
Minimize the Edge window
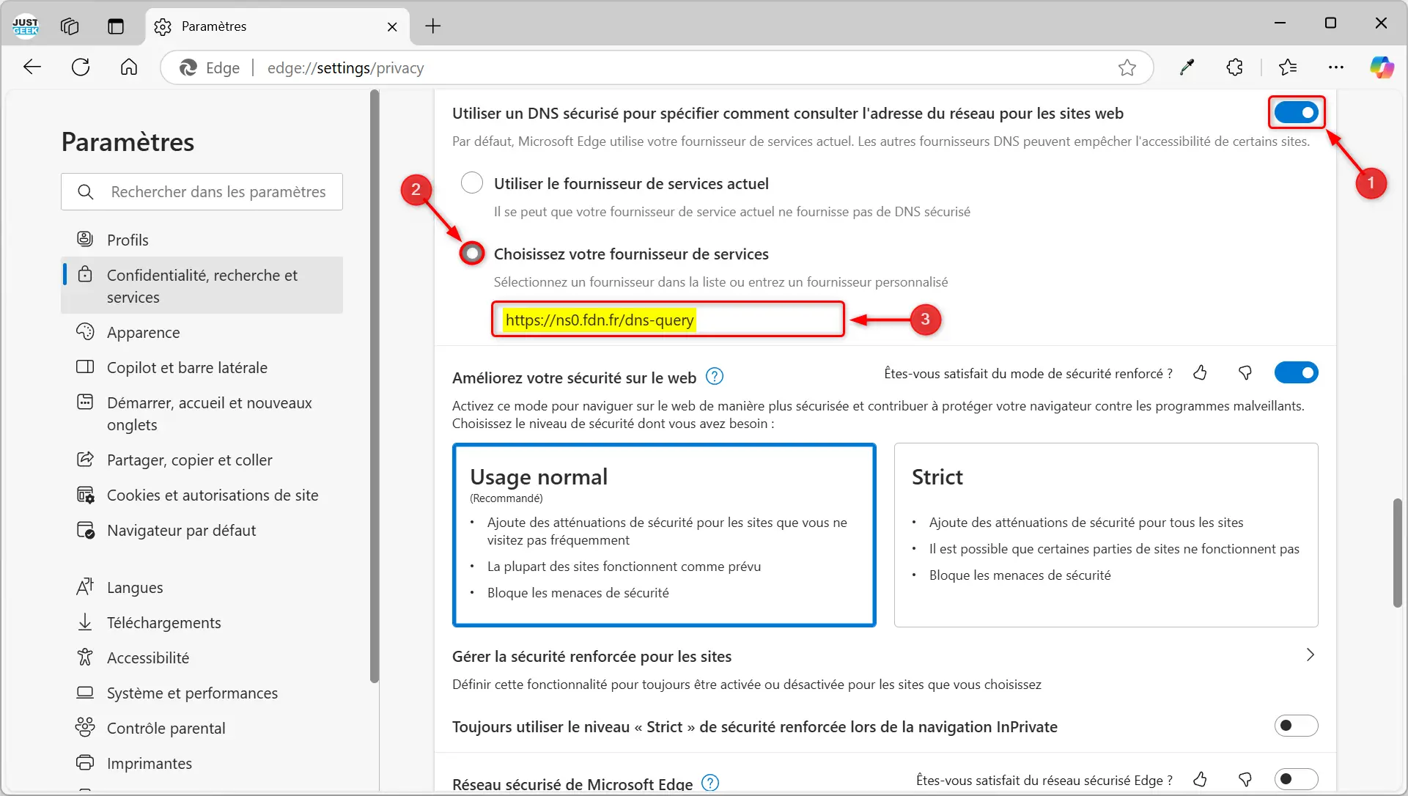[1280, 23]
